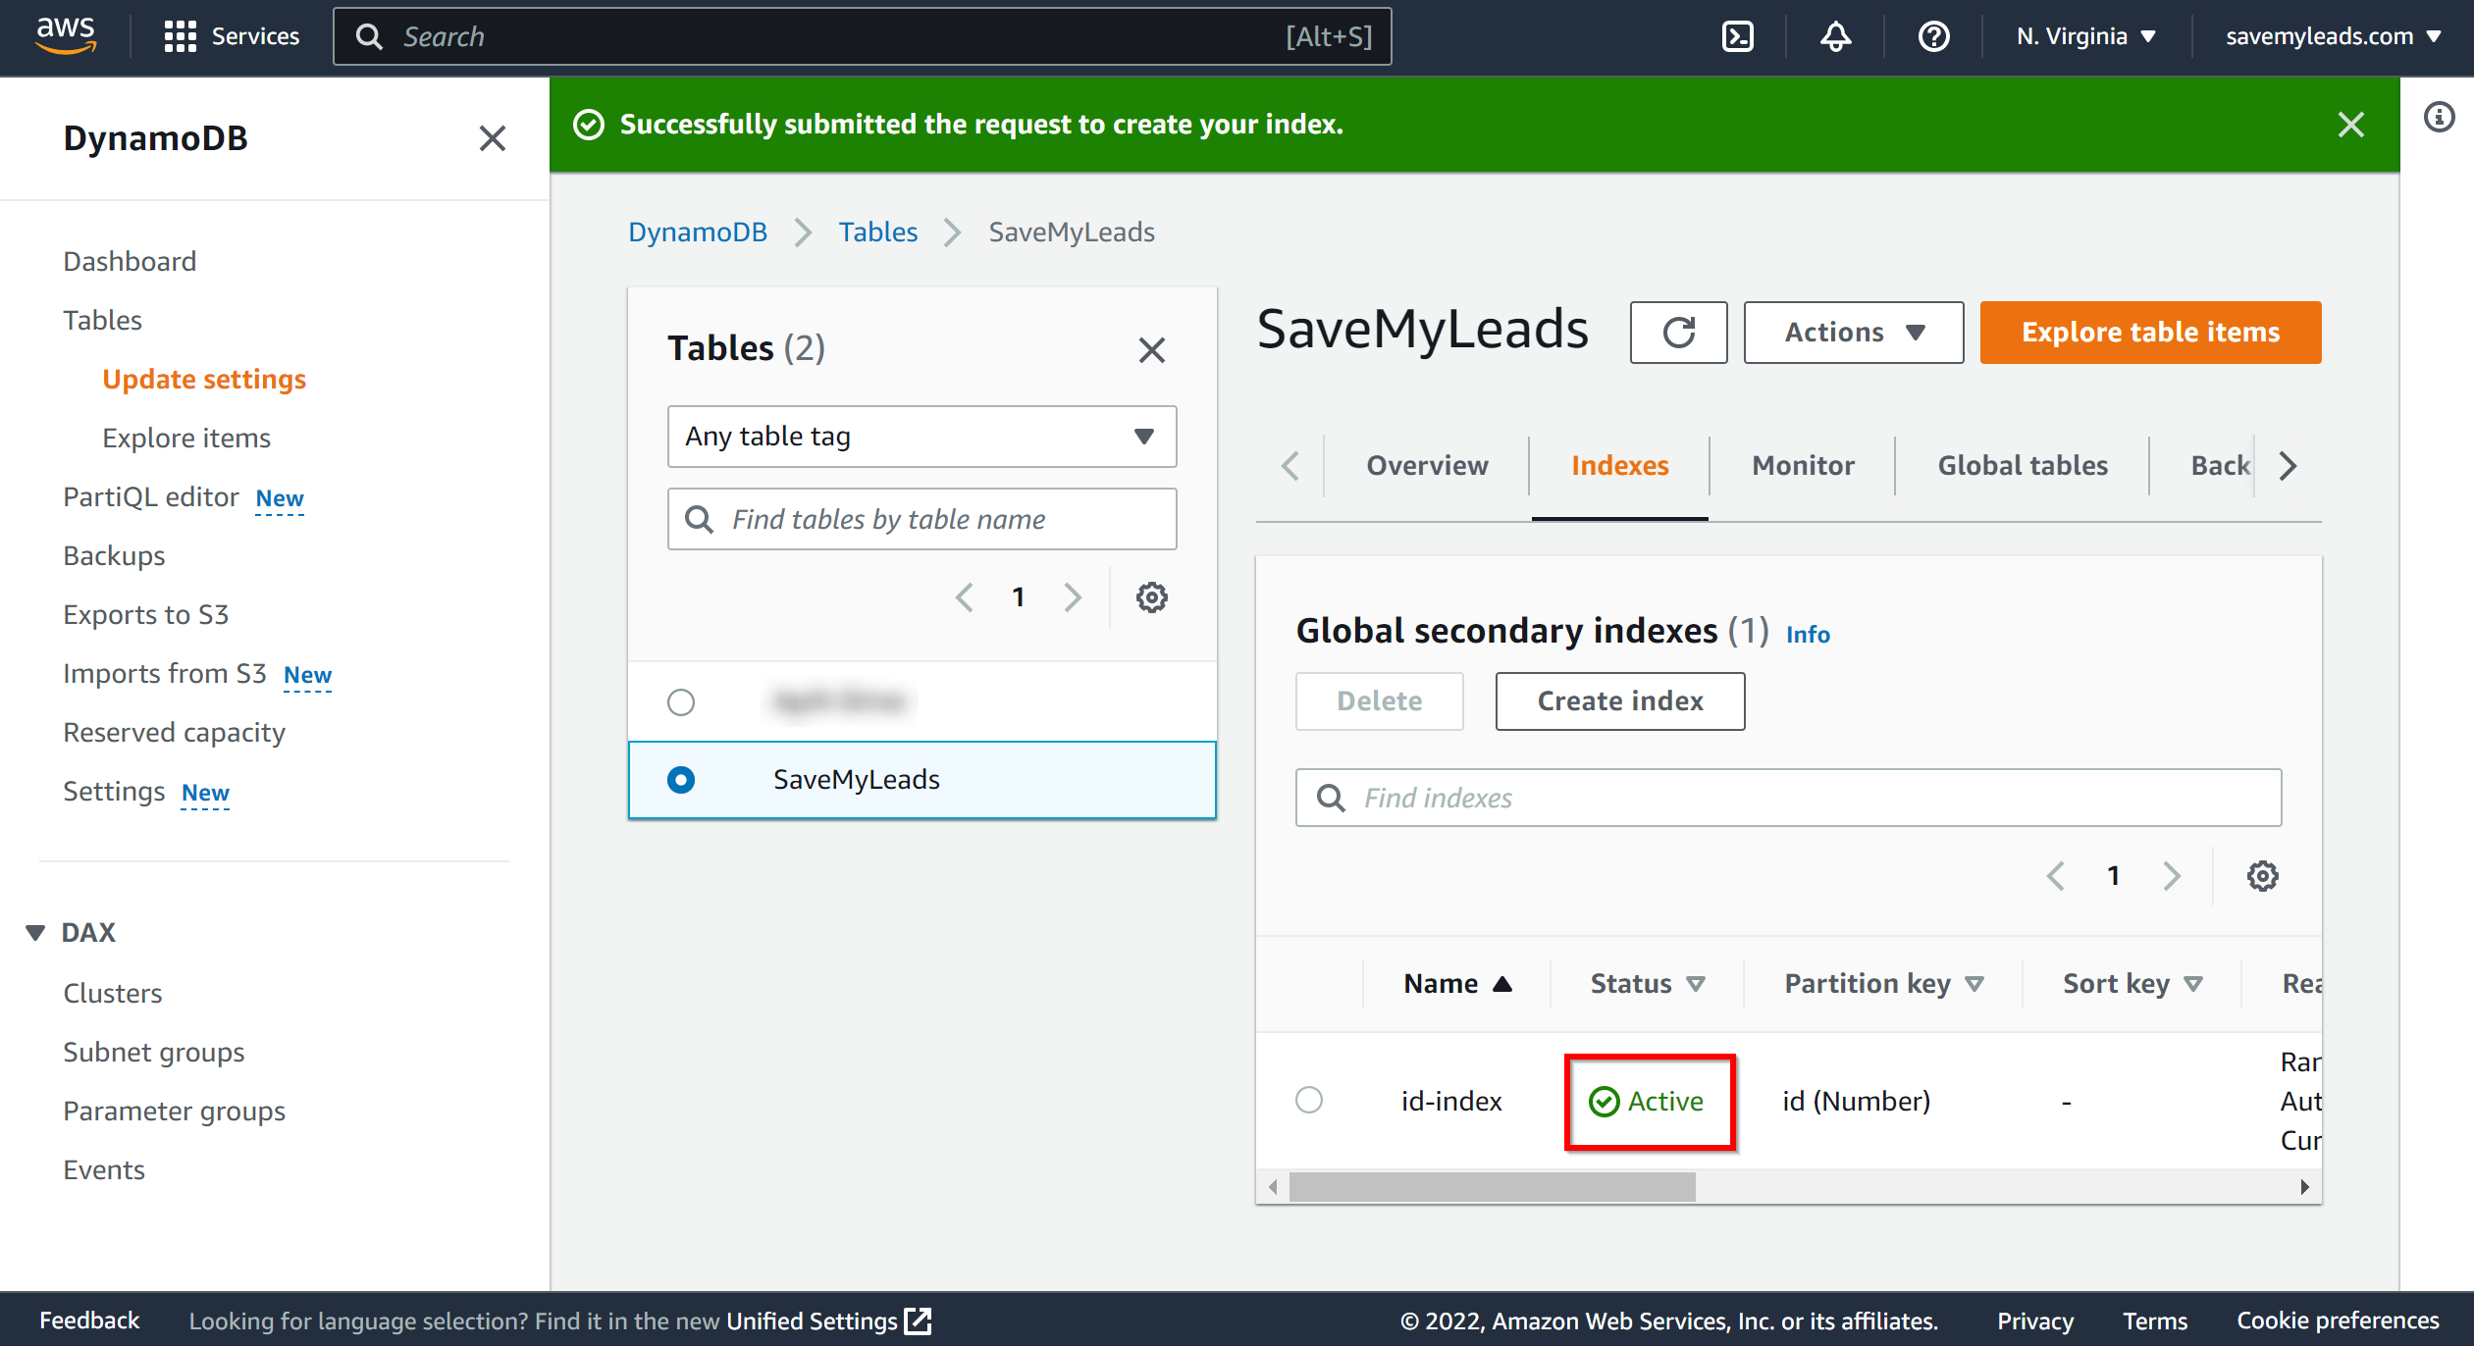Dismiss the green success banner
The width and height of the screenshot is (2474, 1346).
tap(2350, 125)
